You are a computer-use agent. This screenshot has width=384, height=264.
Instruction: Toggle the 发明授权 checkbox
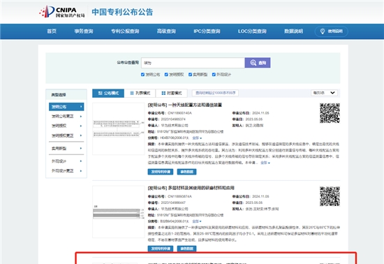166,75
